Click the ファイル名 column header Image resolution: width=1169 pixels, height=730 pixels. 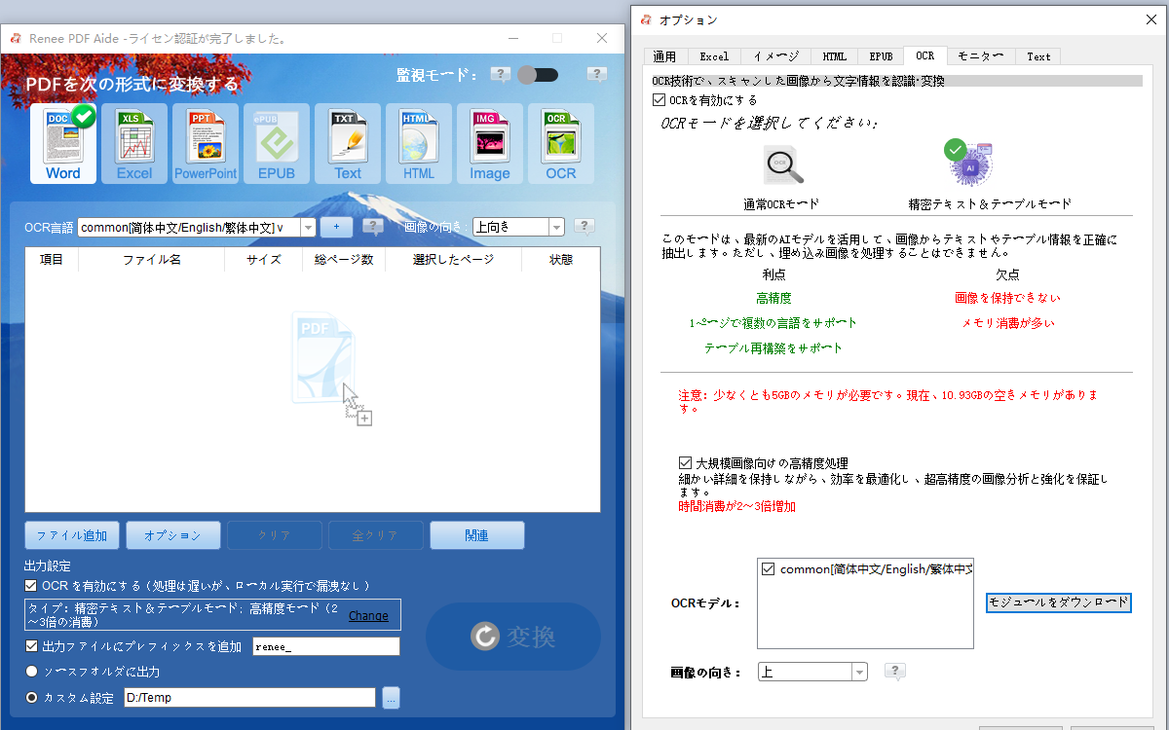click(151, 260)
